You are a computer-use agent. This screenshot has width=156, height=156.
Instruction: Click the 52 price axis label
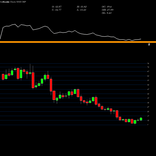148,85
